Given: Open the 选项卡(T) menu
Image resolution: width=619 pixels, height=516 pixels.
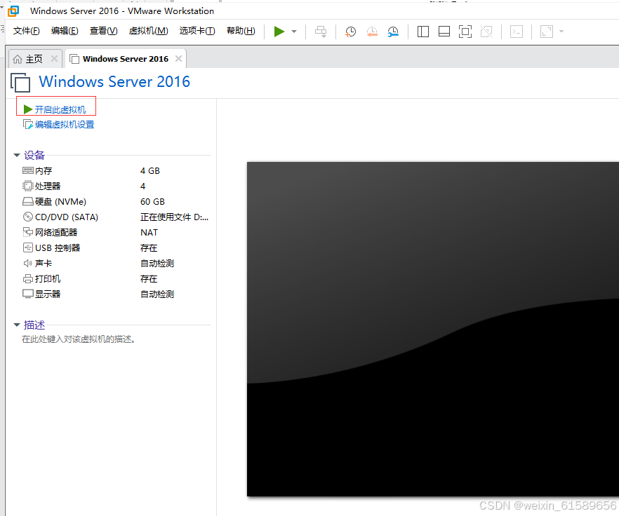Looking at the screenshot, I should pyautogui.click(x=197, y=31).
